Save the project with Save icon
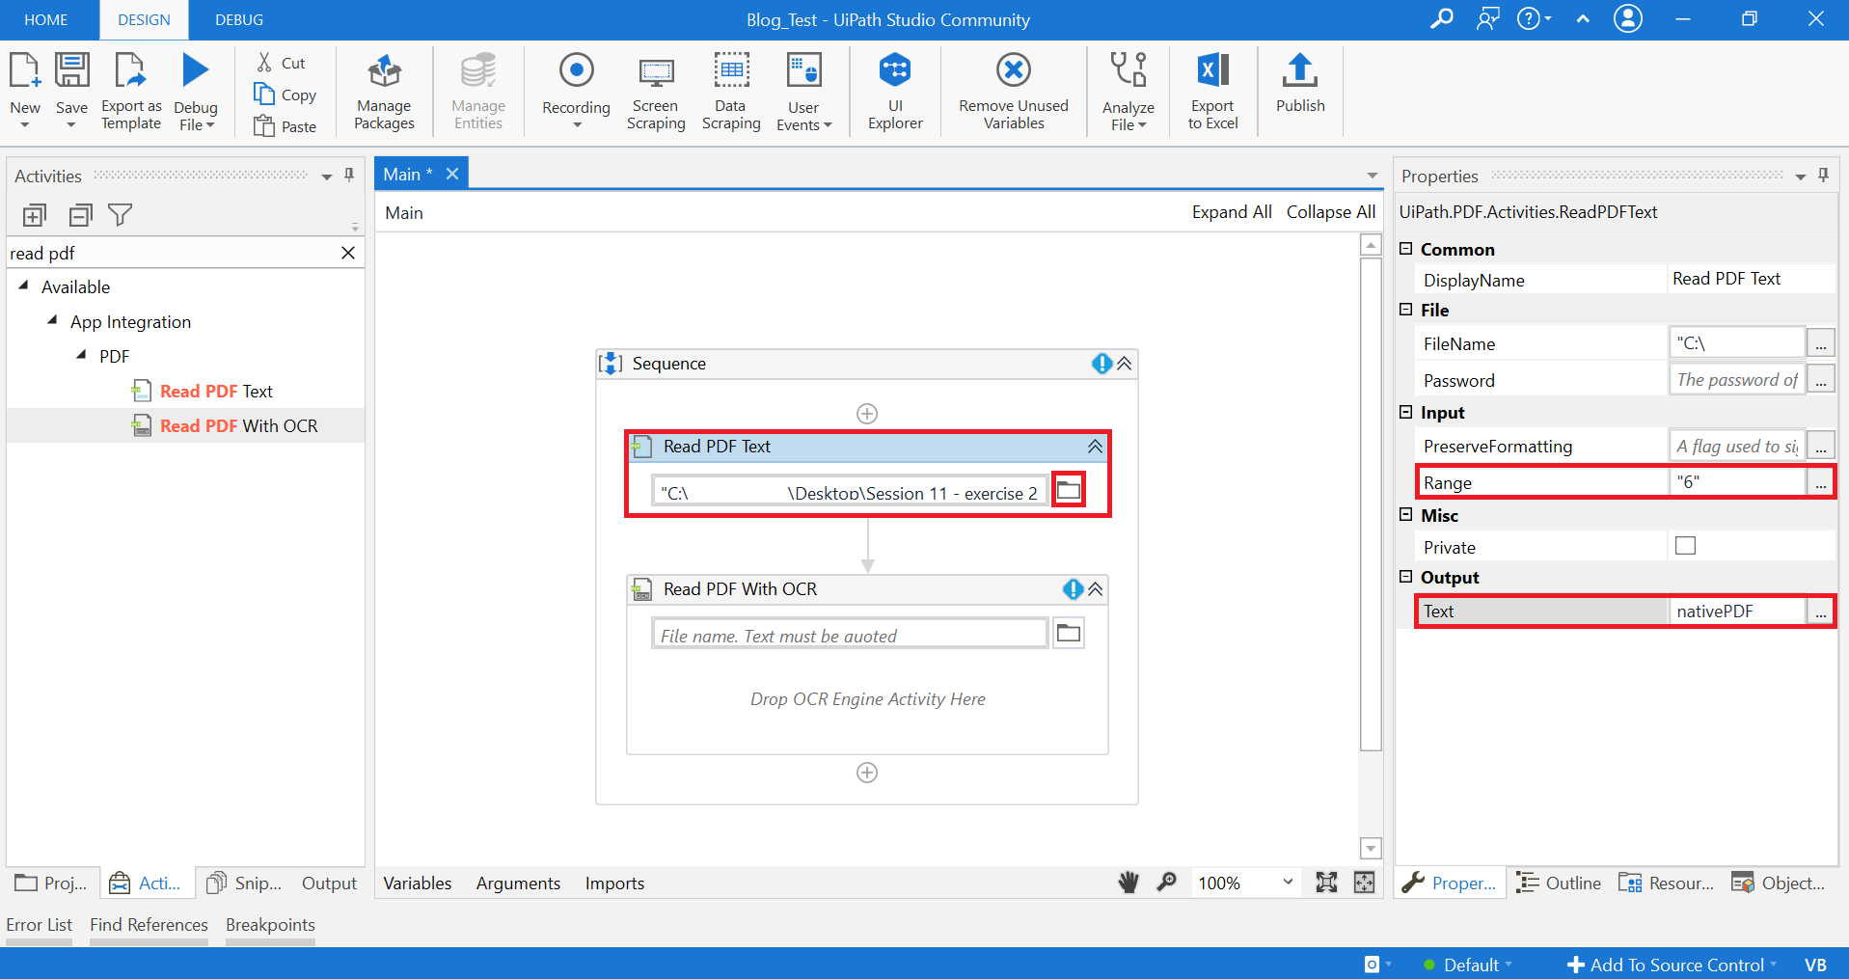 coord(71,70)
